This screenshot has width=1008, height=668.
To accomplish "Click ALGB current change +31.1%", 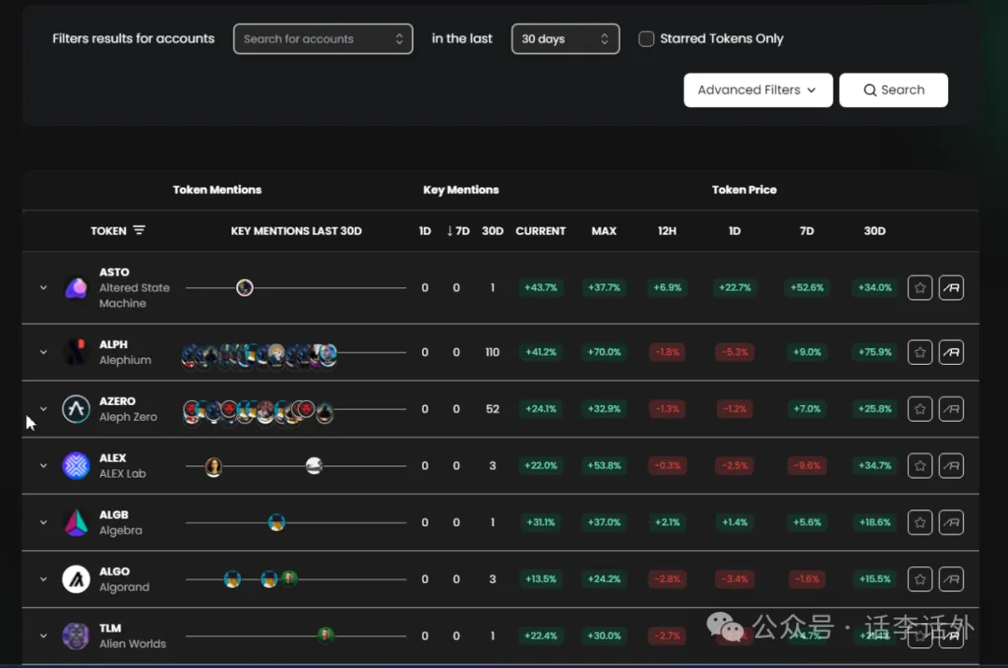I will coord(540,522).
